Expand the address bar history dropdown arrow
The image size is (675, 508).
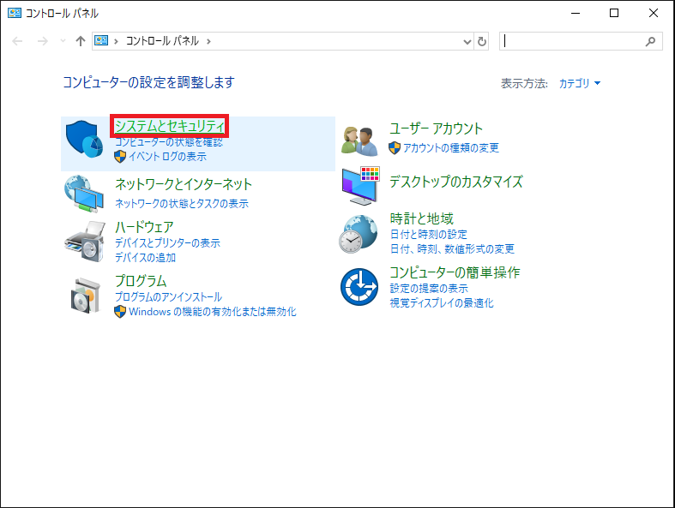pos(467,41)
